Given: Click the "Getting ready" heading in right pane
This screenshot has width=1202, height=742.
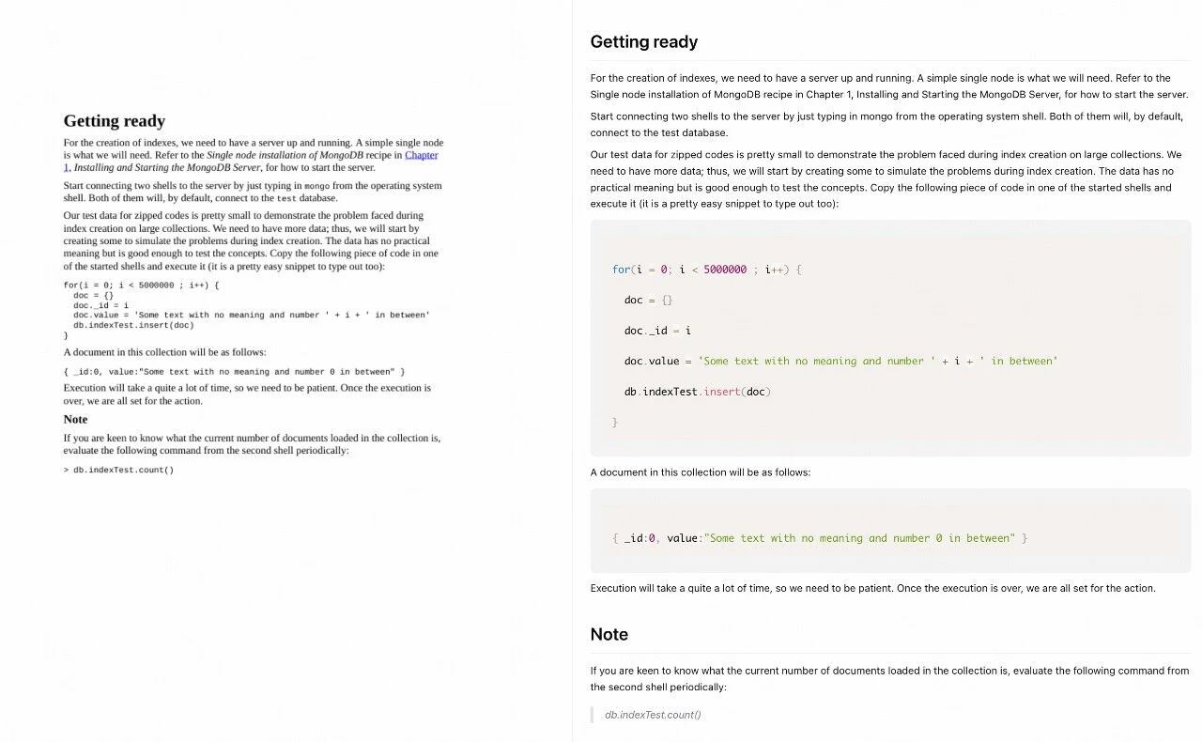Looking at the screenshot, I should click(x=643, y=41).
